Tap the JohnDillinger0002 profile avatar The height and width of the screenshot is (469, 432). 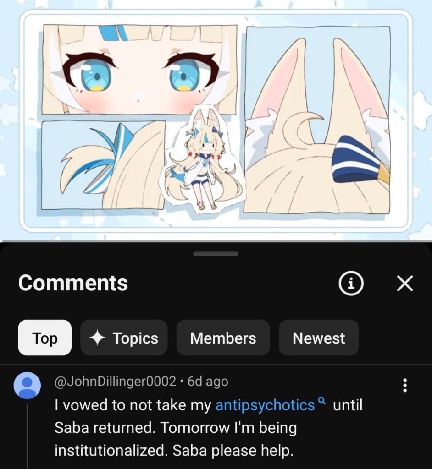tap(27, 385)
